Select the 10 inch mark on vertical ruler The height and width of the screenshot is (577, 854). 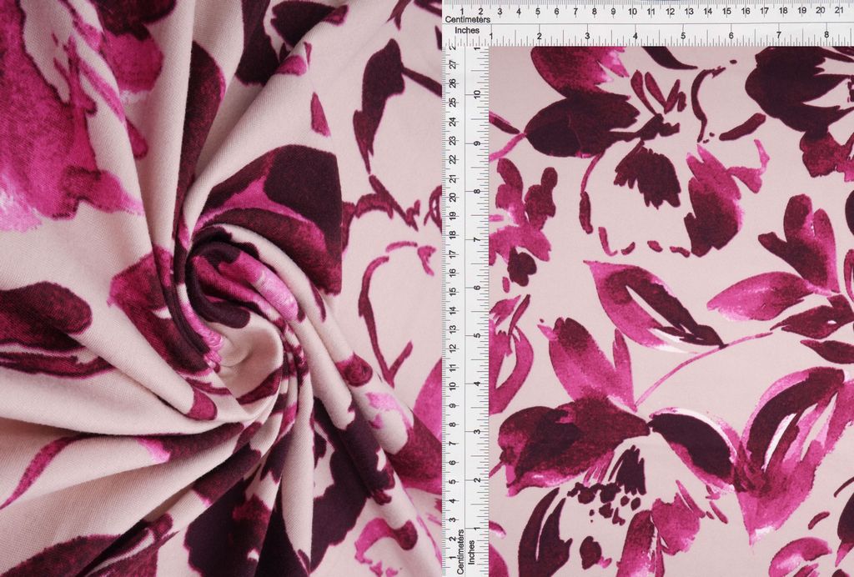(x=477, y=93)
